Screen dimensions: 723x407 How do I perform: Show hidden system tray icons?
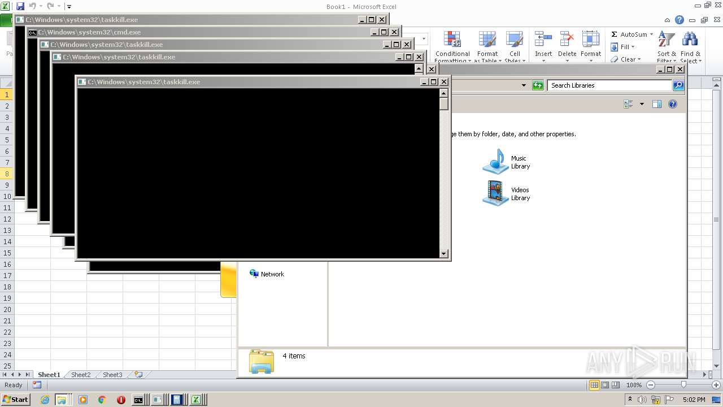click(x=630, y=400)
